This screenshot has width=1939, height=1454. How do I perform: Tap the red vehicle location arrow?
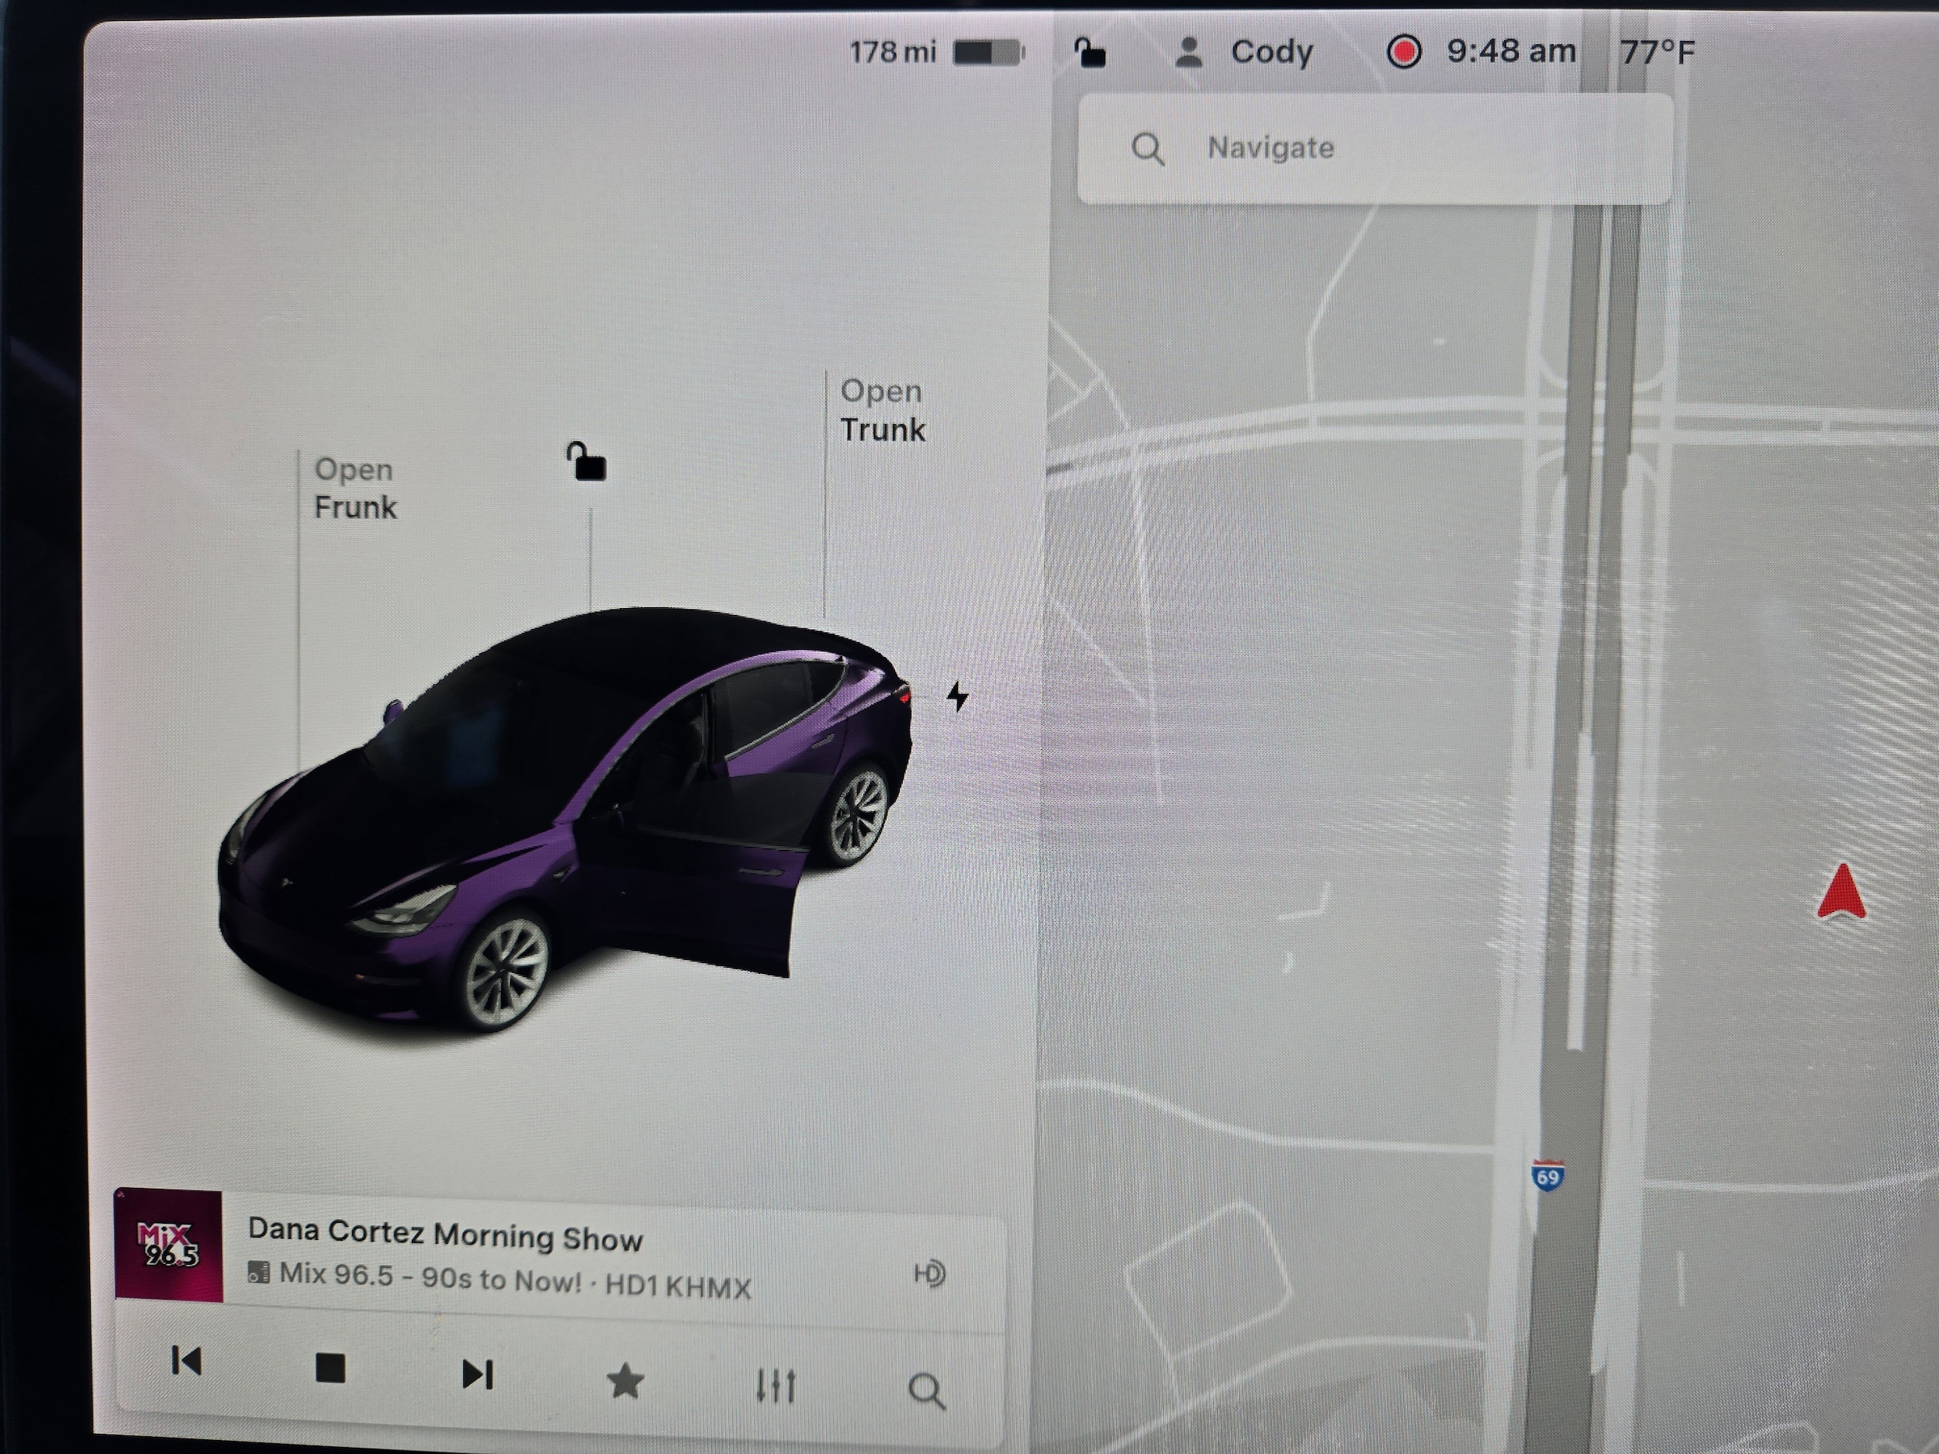1843,893
